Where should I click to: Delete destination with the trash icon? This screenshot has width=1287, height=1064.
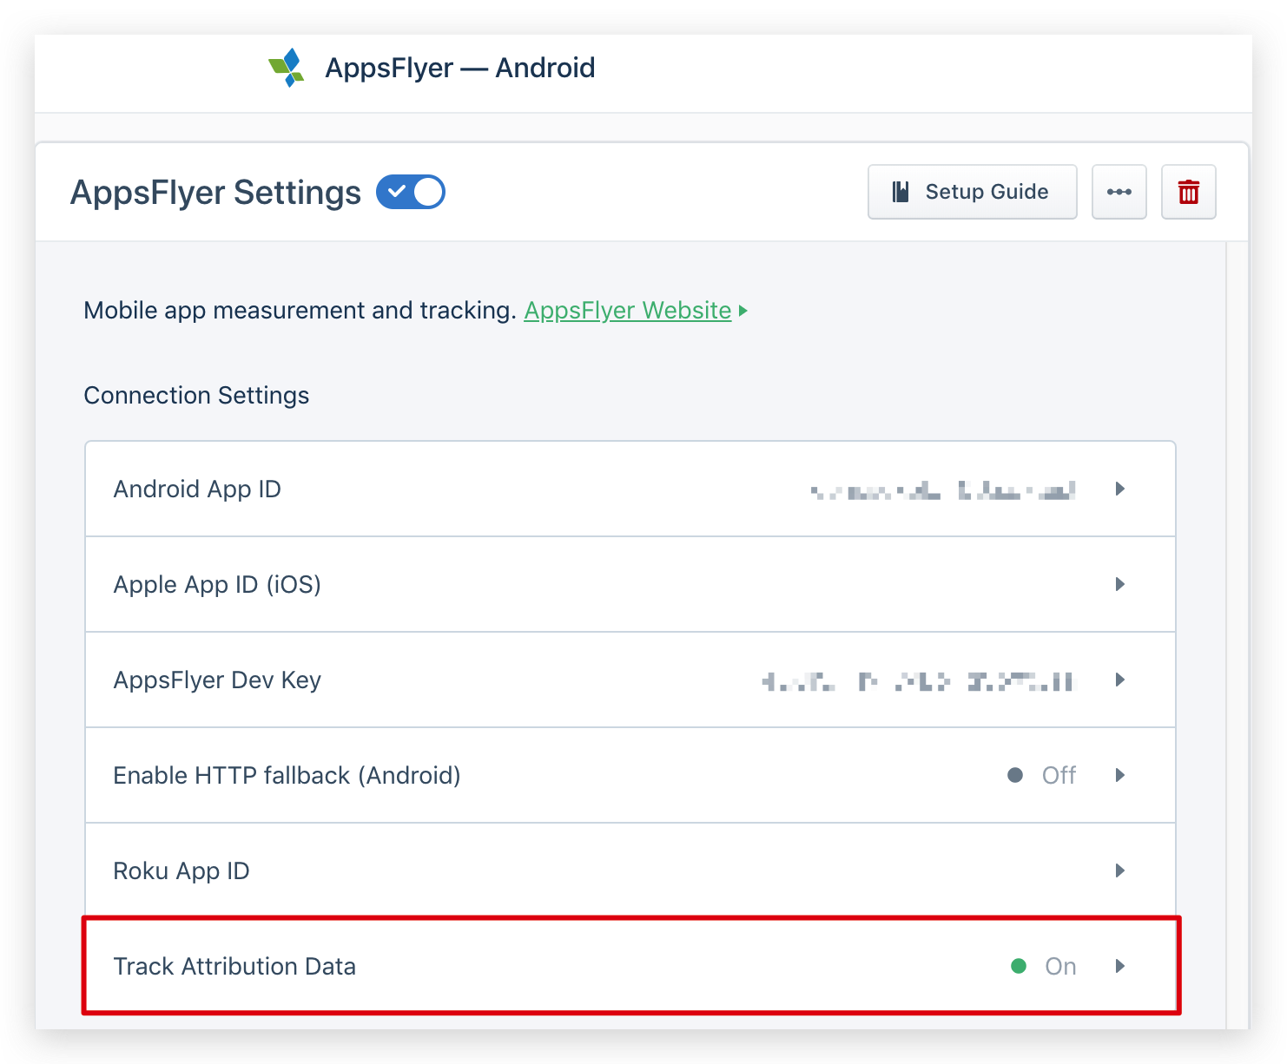click(x=1189, y=192)
